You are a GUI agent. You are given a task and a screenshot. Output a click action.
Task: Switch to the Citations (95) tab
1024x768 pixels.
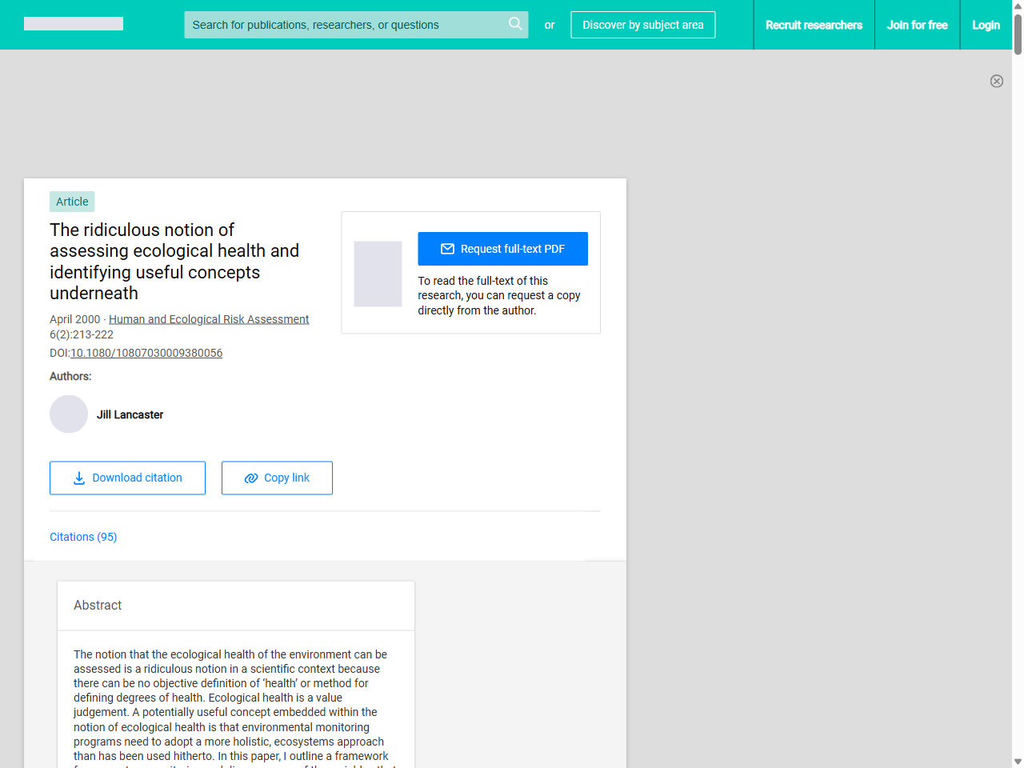tap(83, 537)
